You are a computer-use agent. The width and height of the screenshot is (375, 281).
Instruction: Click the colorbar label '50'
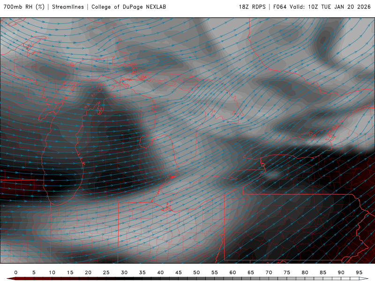point(196,273)
